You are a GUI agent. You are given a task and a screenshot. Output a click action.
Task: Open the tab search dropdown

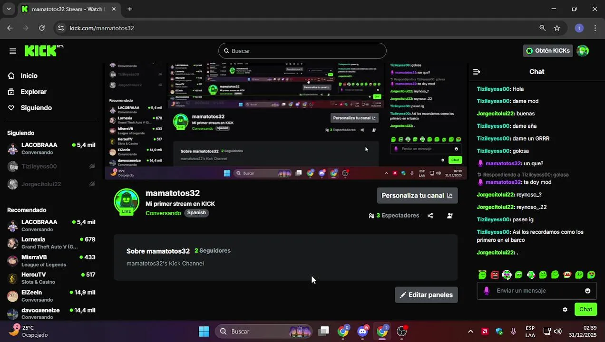pyautogui.click(x=9, y=9)
